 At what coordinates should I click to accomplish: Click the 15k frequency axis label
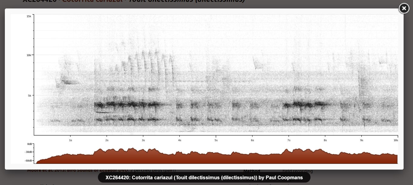point(29,16)
